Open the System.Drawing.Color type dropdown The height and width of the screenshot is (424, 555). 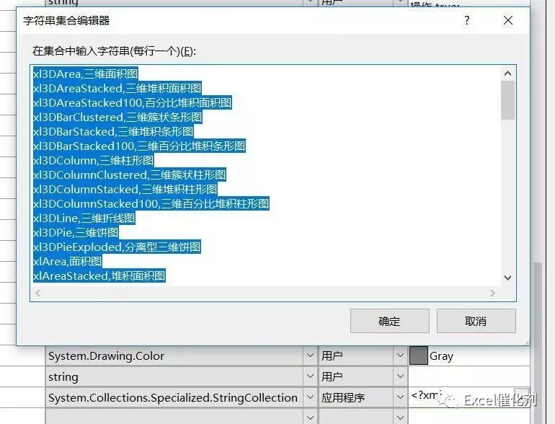310,355
